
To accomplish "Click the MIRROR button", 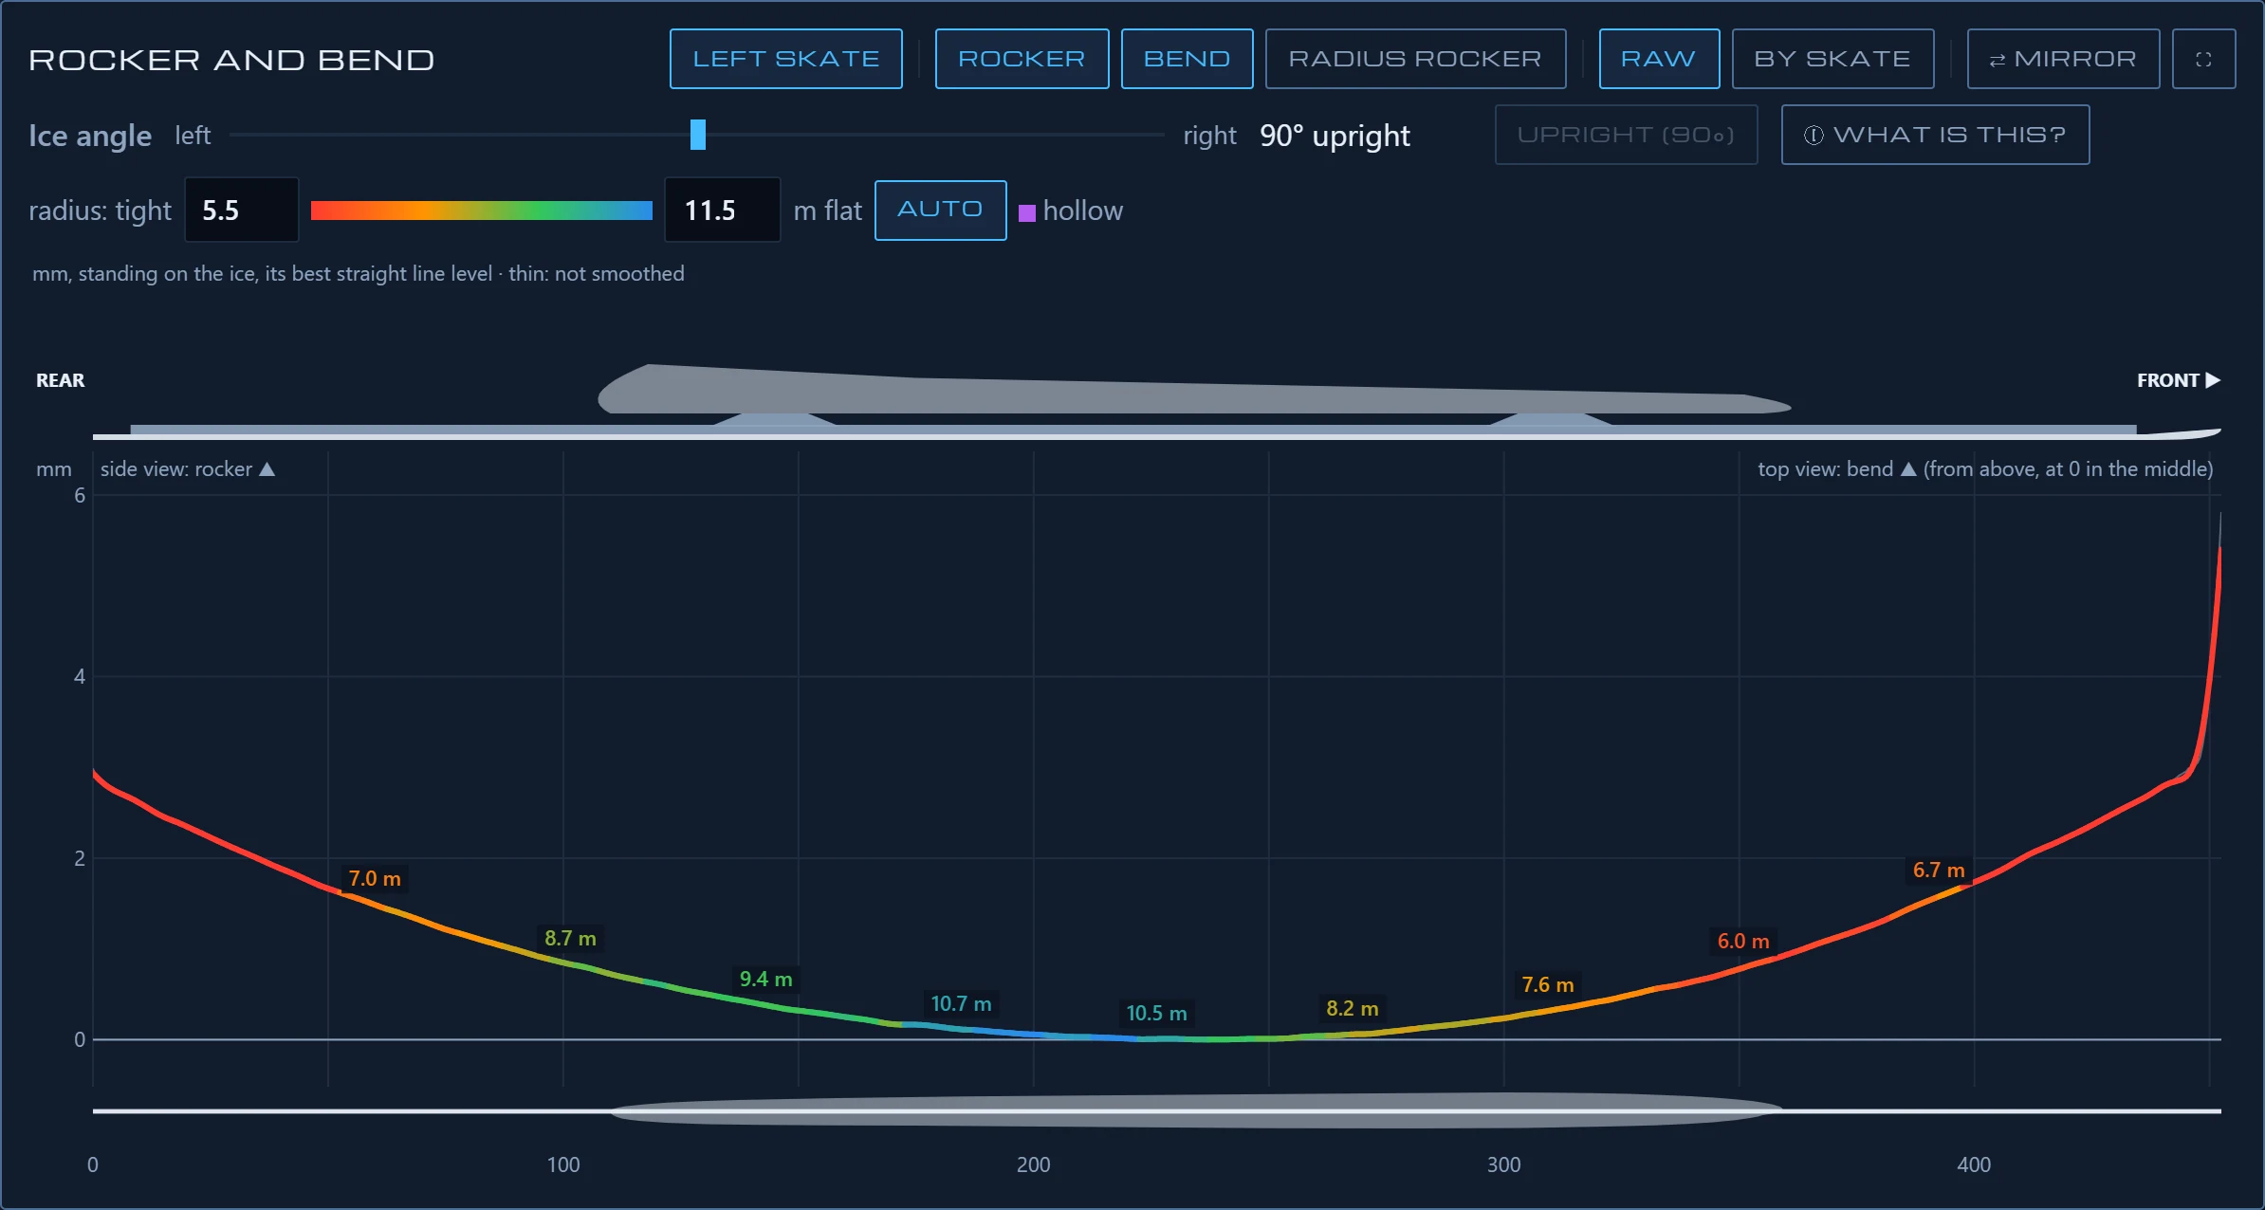I will click(2063, 59).
